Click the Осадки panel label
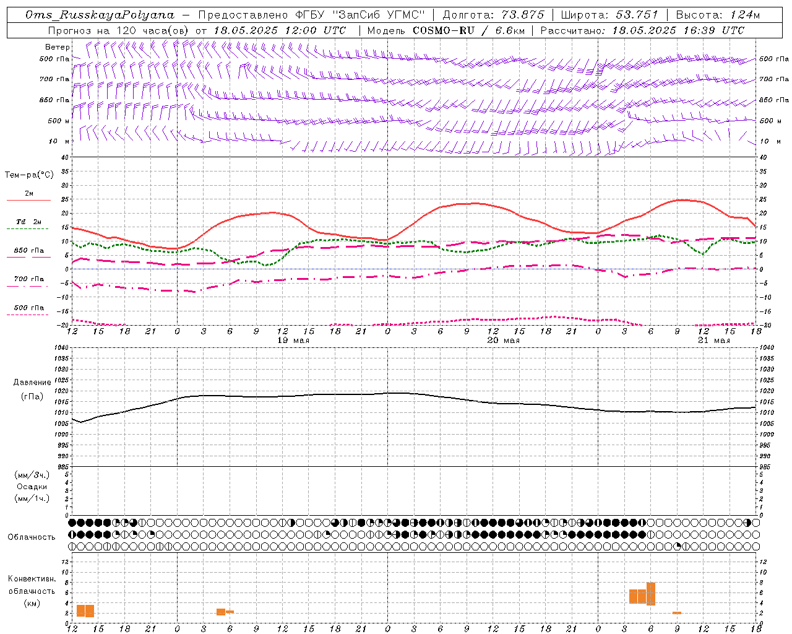Image resolution: width=792 pixels, height=634 pixels. tap(32, 487)
